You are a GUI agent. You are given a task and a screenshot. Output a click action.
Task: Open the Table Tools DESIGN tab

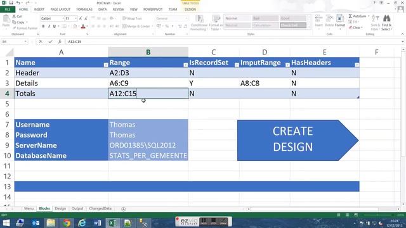pos(190,9)
